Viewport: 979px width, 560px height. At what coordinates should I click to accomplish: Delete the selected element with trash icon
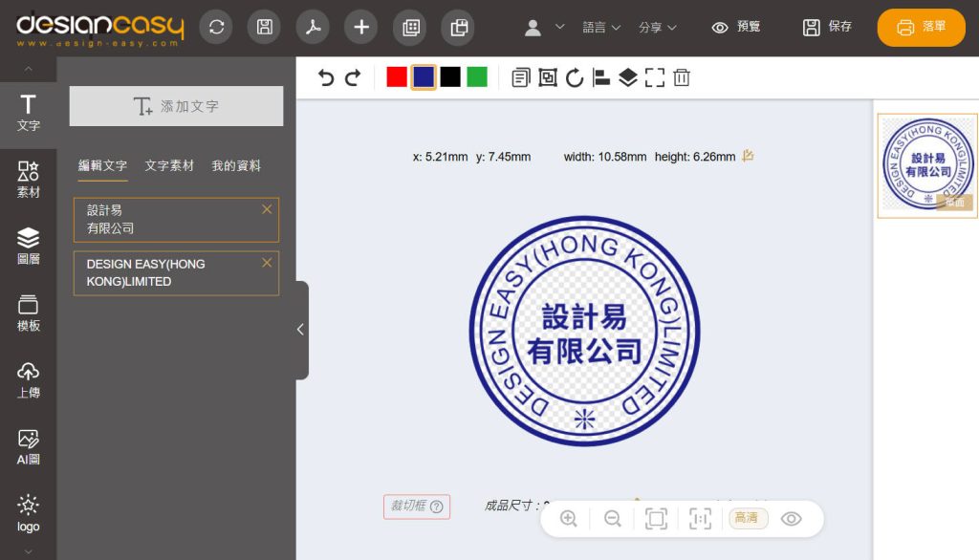coord(682,77)
